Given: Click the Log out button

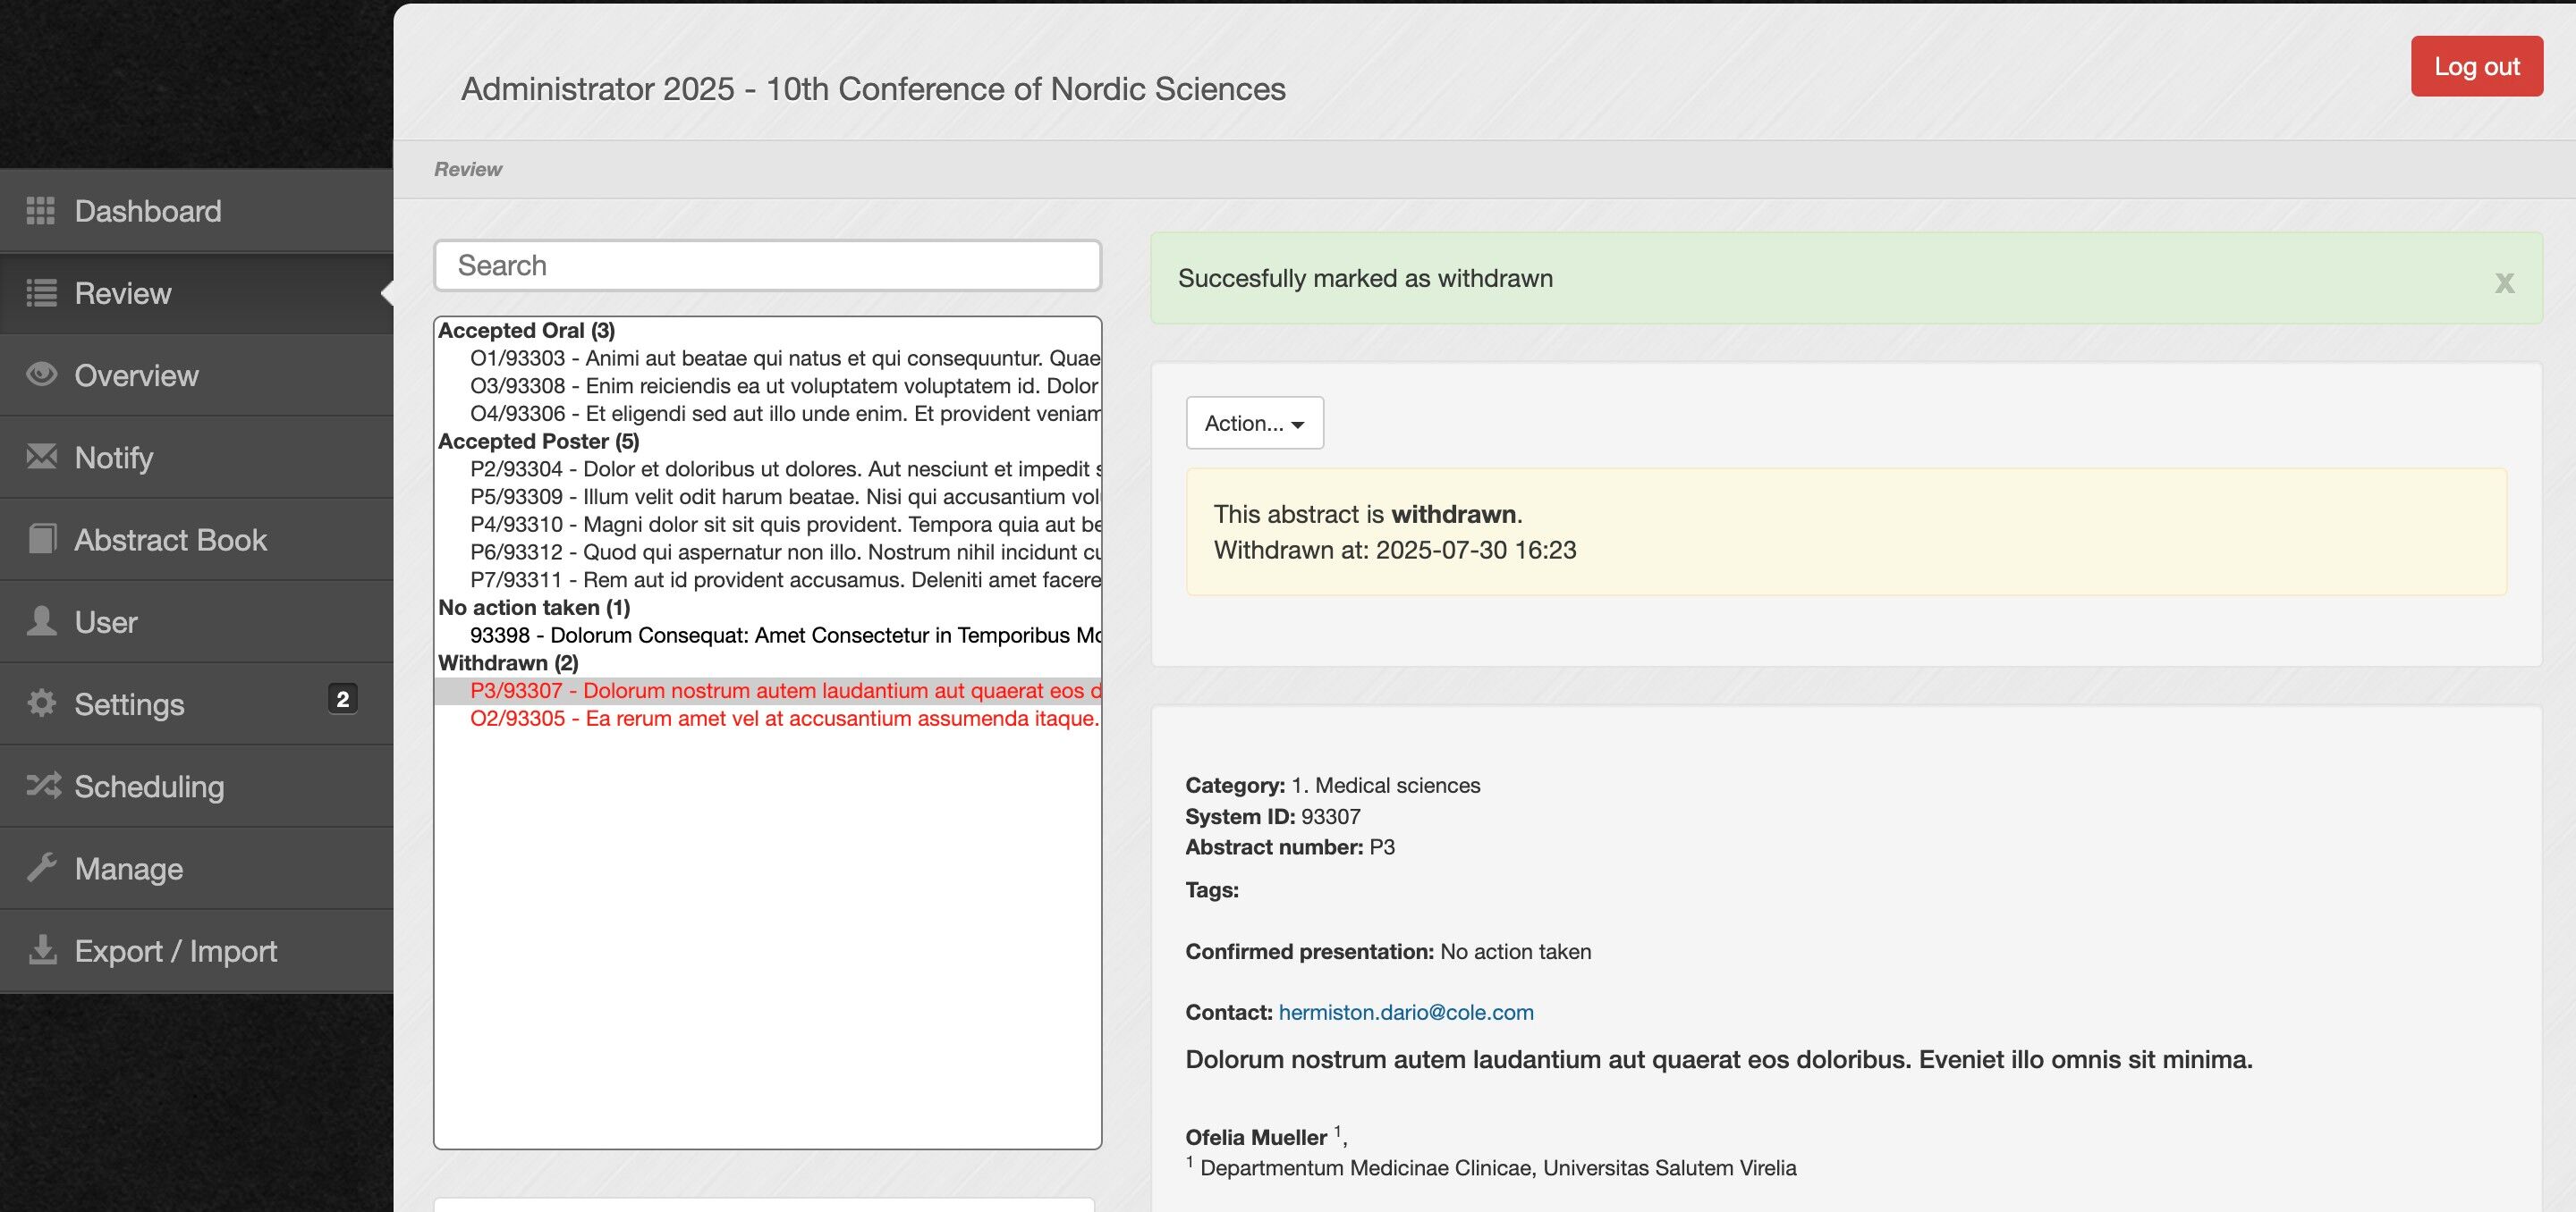Looking at the screenshot, I should coord(2476,66).
